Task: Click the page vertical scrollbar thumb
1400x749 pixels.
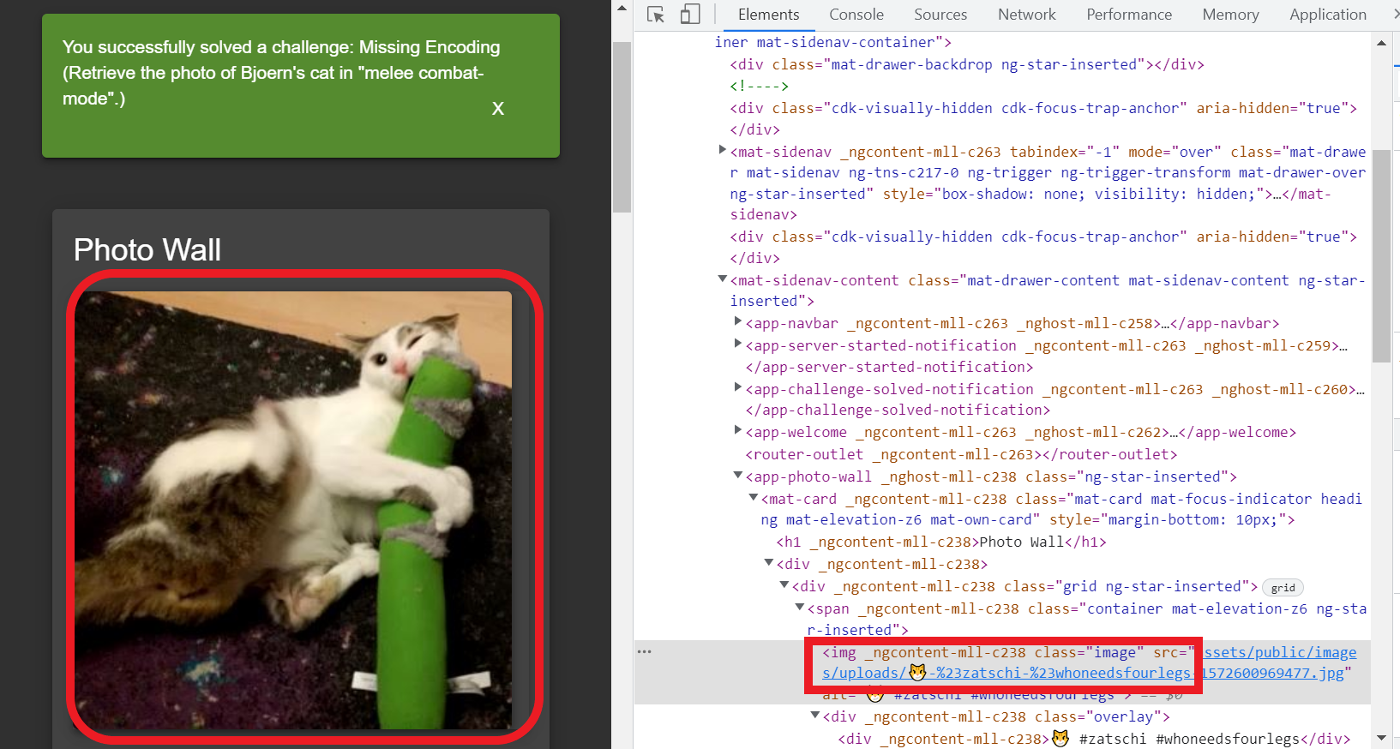Action: (x=622, y=127)
